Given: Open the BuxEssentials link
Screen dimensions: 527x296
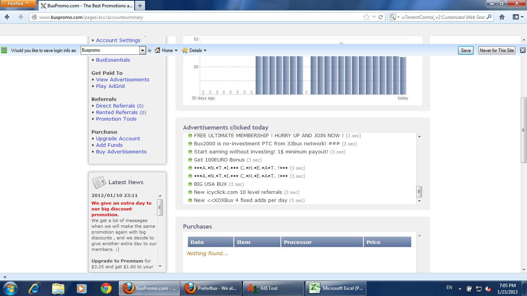Looking at the screenshot, I should click(113, 60).
